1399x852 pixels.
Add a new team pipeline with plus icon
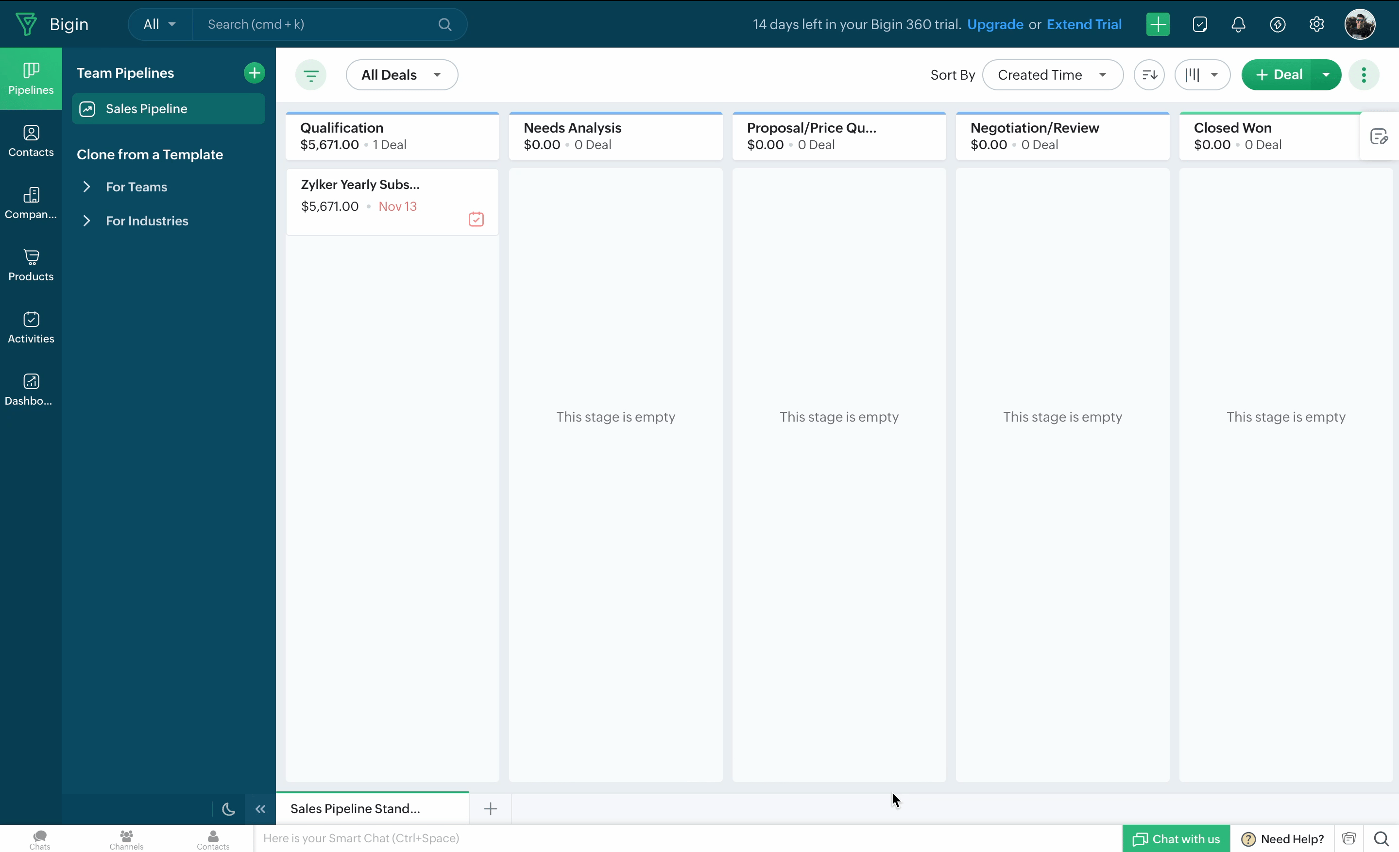pos(254,73)
